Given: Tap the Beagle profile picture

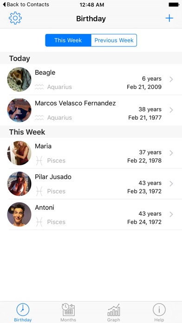Looking at the screenshot, I should point(19,79).
